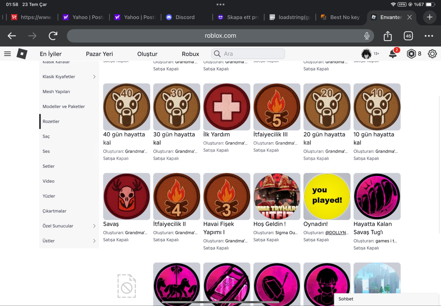Open the Robux balance icon

pos(411,54)
